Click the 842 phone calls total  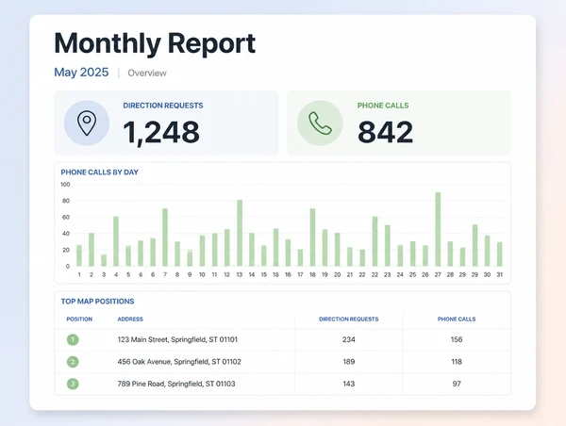coord(386,132)
